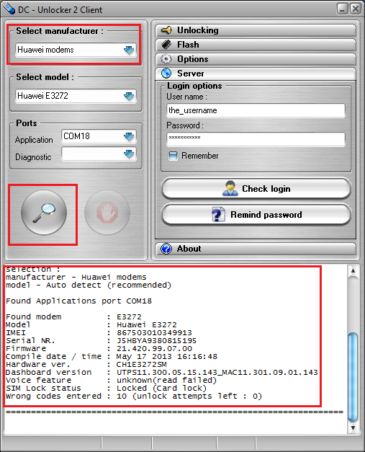Expand the Unlocking section

(x=256, y=30)
